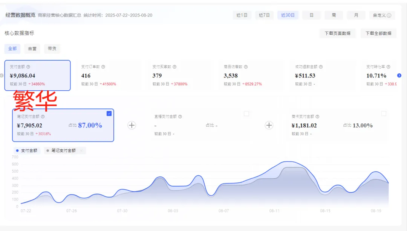
Task: Check the 商卡支付金额 card checkbox
Action: [384, 114]
